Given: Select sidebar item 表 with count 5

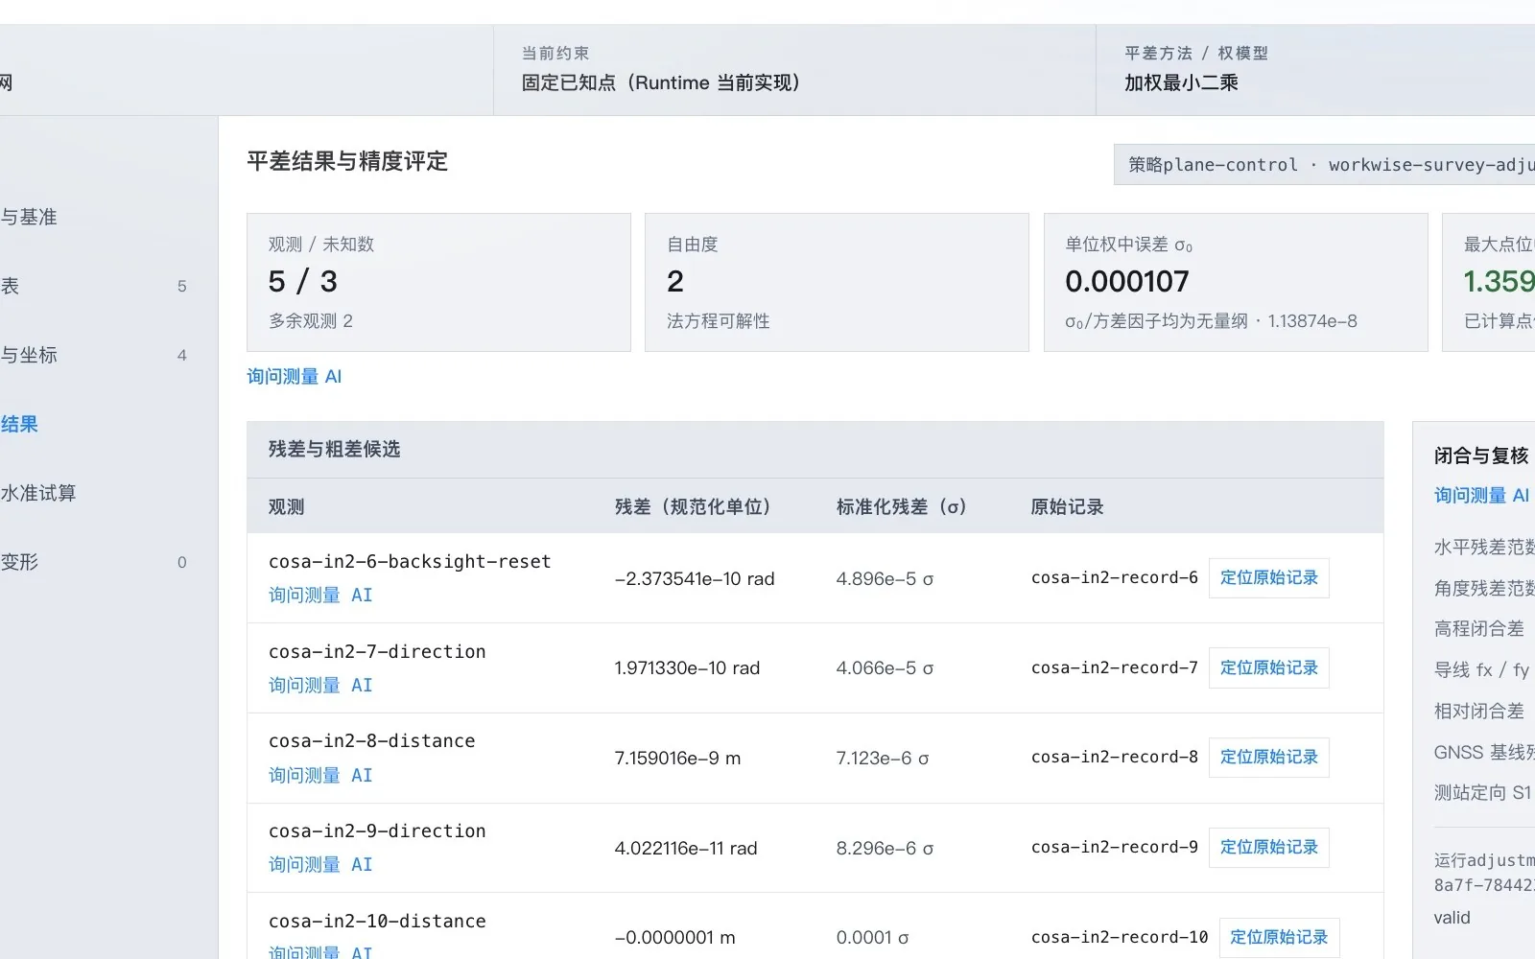Looking at the screenshot, I should click(x=94, y=286).
